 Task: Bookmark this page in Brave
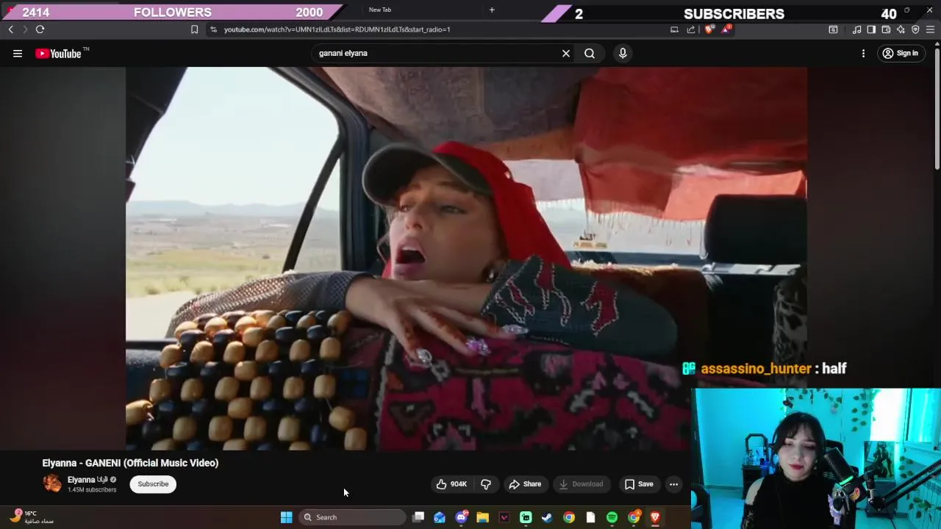point(194,29)
